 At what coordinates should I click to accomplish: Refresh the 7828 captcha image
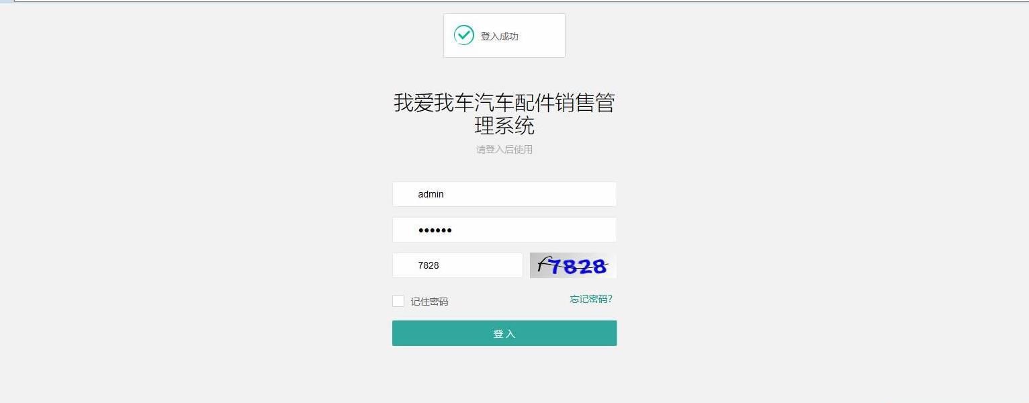(573, 265)
